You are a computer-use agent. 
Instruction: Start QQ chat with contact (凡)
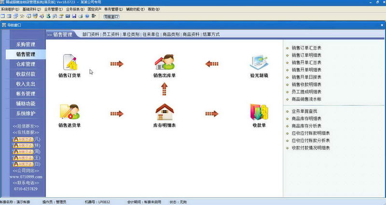[x=22, y=139]
